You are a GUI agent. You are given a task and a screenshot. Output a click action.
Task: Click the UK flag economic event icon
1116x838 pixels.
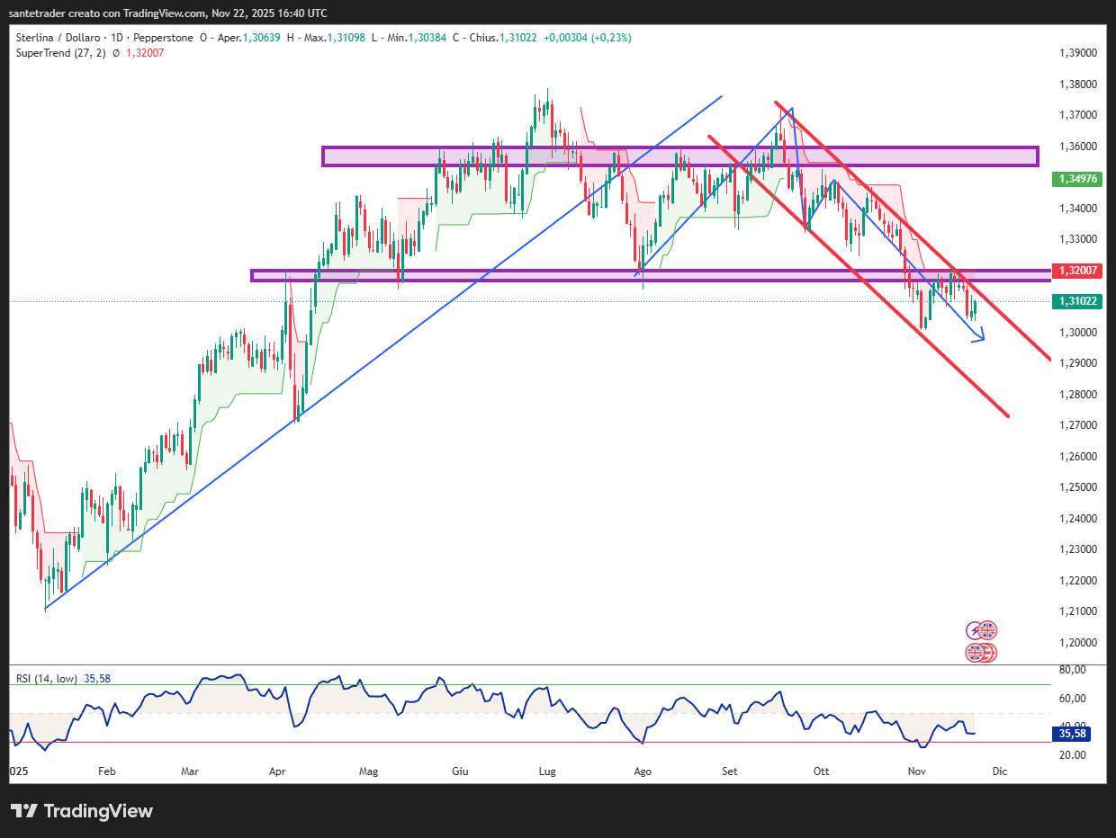(x=988, y=629)
